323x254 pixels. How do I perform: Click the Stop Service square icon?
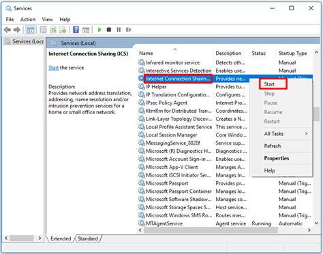109,30
